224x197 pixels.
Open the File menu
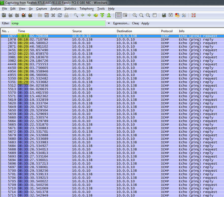tap(5, 9)
